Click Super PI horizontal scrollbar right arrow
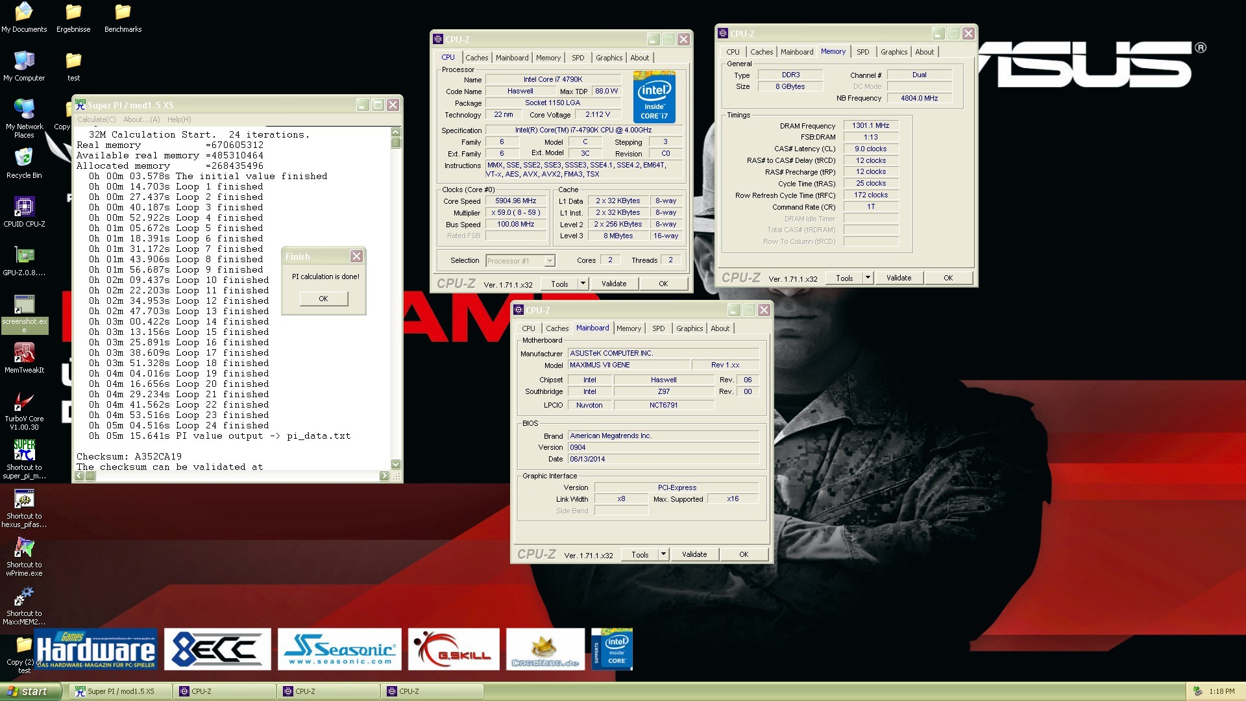Image resolution: width=1246 pixels, height=701 pixels. [x=384, y=476]
